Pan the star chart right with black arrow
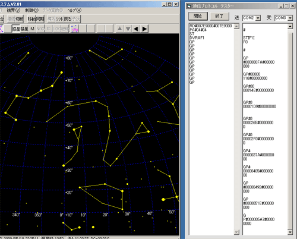Image resolution: width=297 pixels, height=239 pixels. (x=144, y=29)
